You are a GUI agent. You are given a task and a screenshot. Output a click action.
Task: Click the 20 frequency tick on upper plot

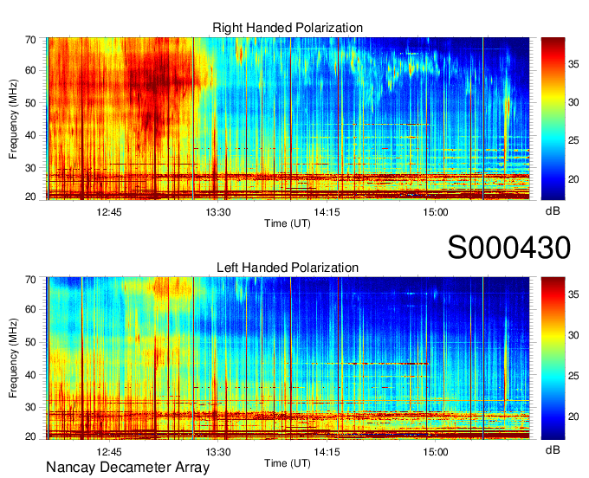pos(30,197)
